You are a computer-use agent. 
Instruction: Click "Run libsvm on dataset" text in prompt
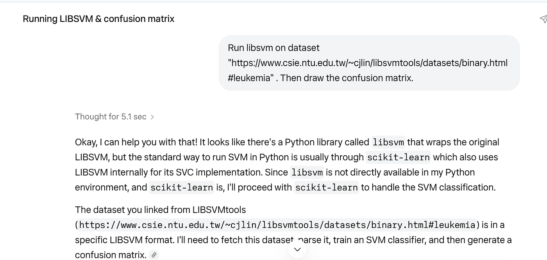273,48
